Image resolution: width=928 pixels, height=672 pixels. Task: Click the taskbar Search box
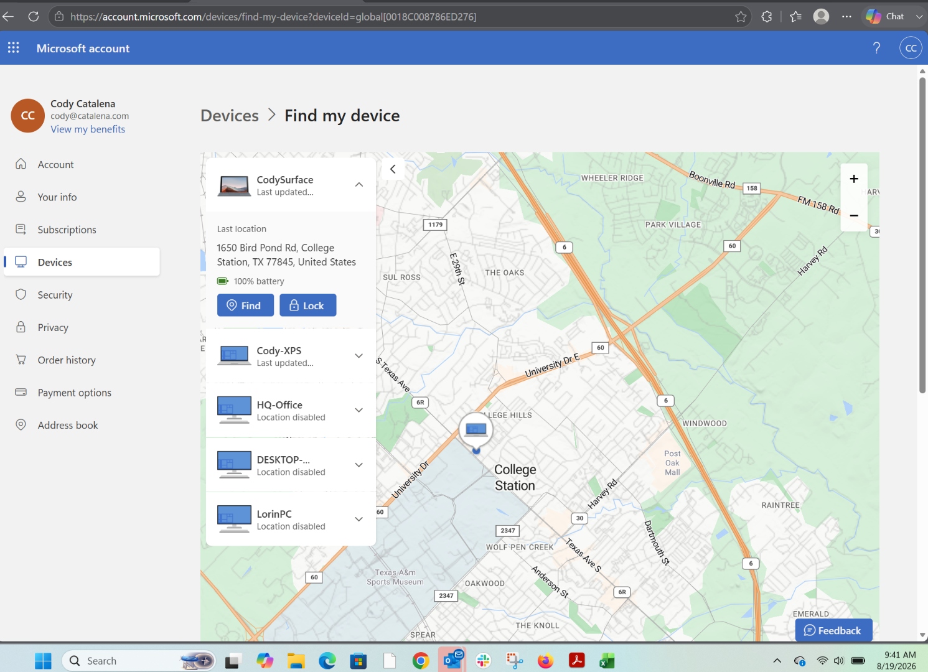[x=138, y=661]
